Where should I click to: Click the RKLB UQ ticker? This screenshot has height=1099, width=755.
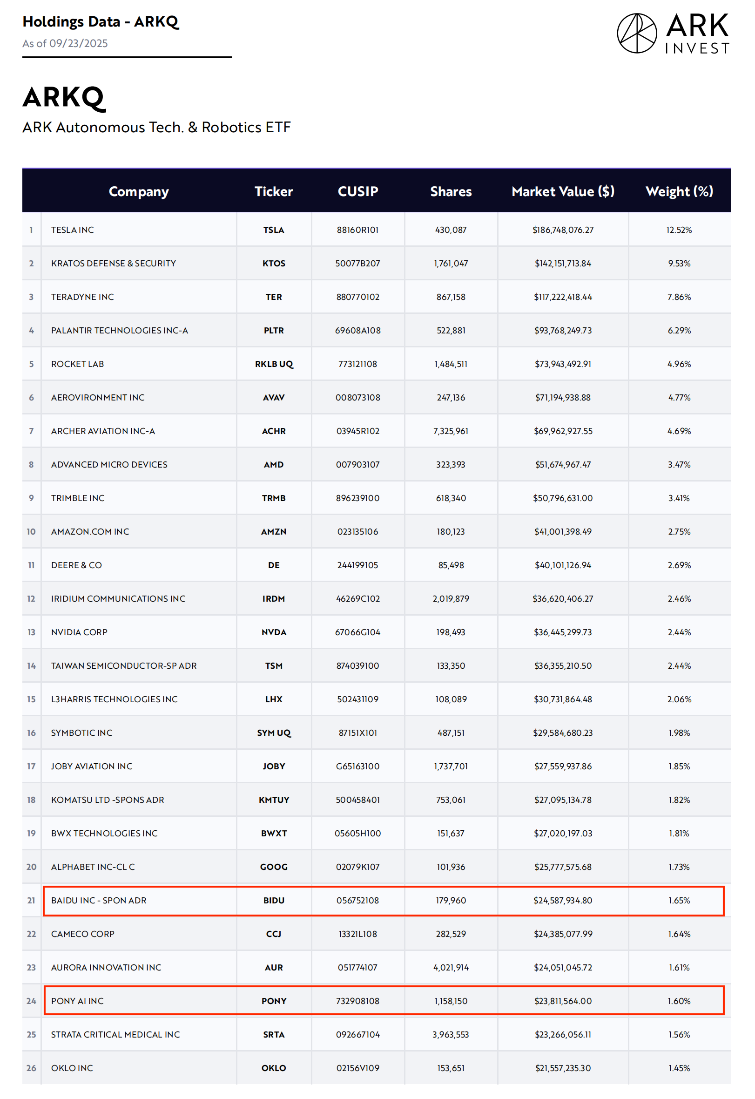274,365
